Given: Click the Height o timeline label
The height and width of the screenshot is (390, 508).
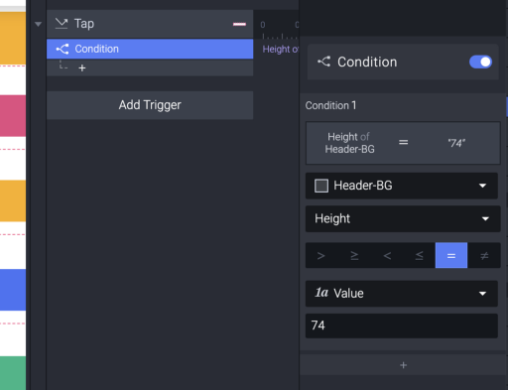Looking at the screenshot, I should pos(281,50).
